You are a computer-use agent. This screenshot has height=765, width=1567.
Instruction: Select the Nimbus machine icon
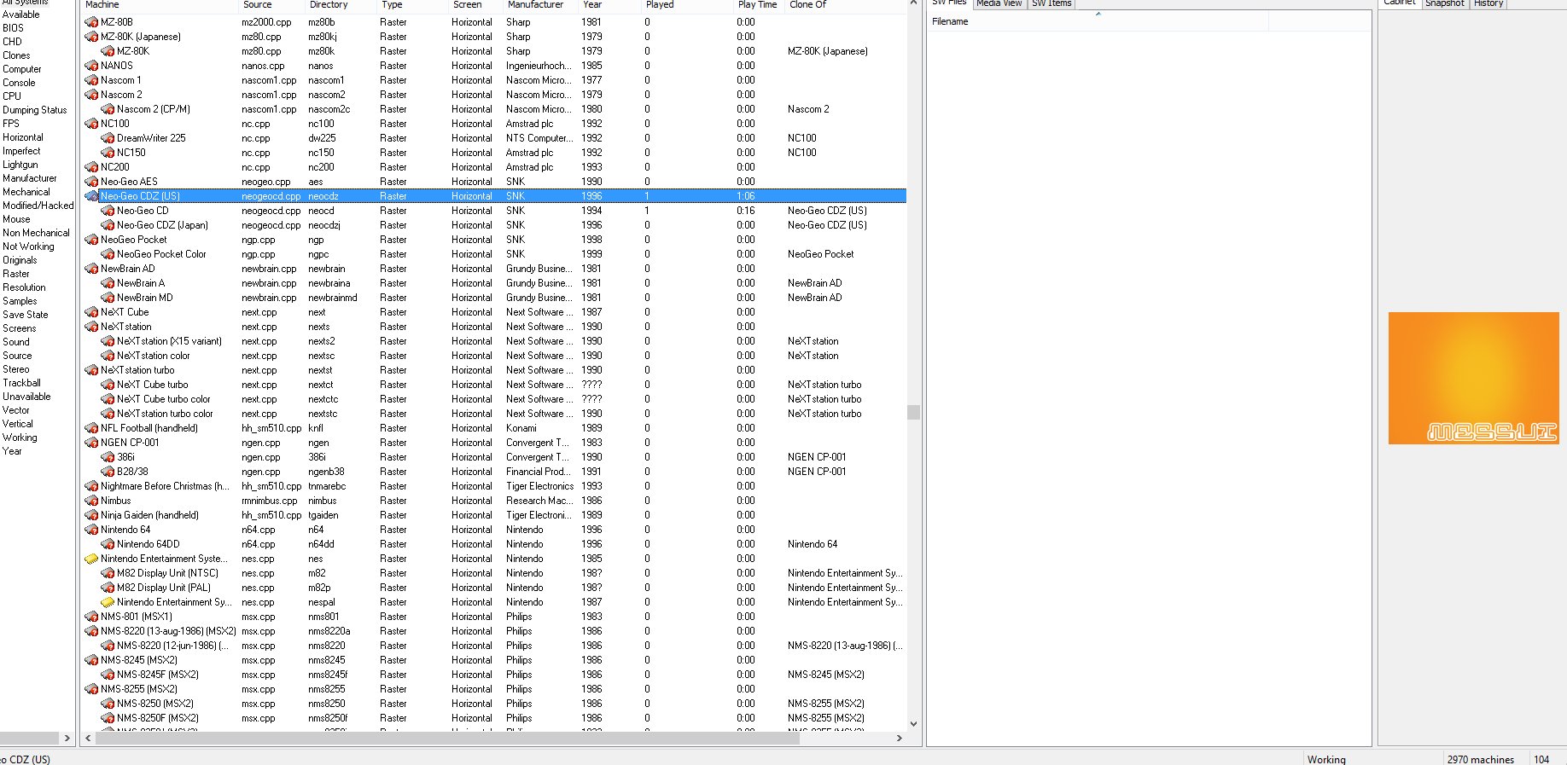(x=91, y=501)
